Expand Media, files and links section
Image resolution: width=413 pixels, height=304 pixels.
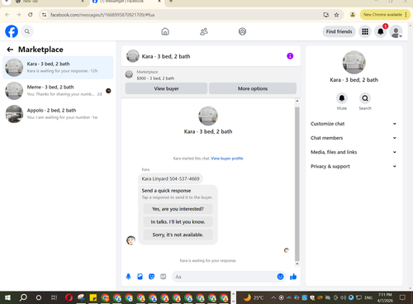354,152
